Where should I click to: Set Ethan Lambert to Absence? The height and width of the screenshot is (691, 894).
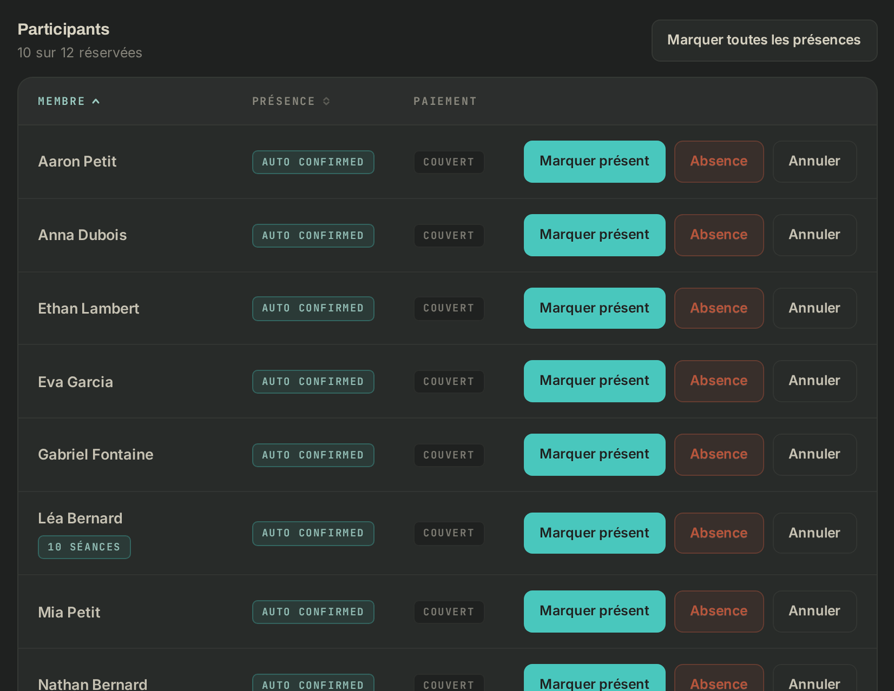tap(719, 308)
